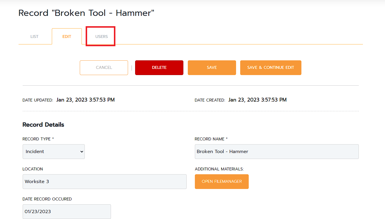Click the CANCEL button
This screenshot has height=219, width=385.
(104, 68)
